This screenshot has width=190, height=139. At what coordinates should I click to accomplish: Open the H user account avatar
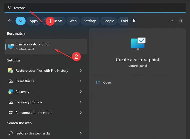point(181,21)
